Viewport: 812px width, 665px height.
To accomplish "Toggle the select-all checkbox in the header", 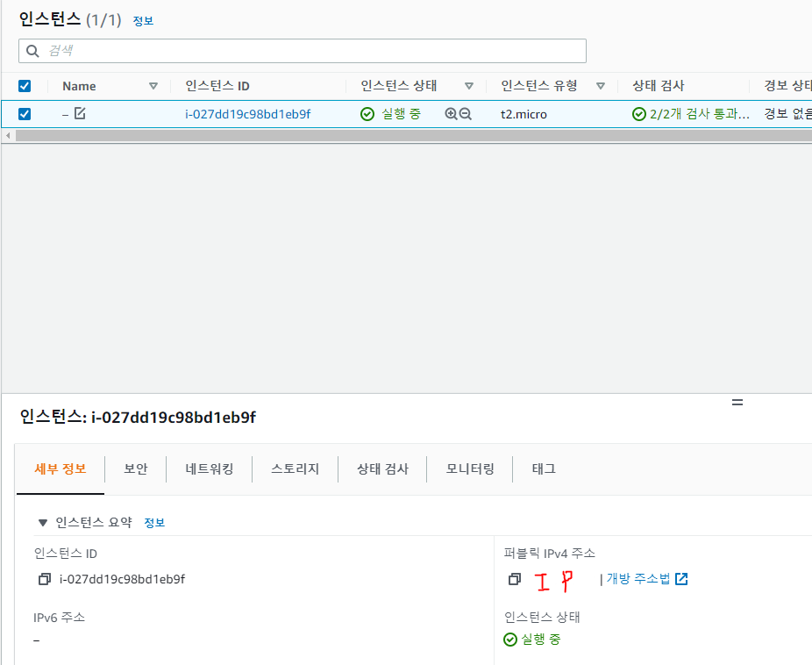I will tap(25, 86).
